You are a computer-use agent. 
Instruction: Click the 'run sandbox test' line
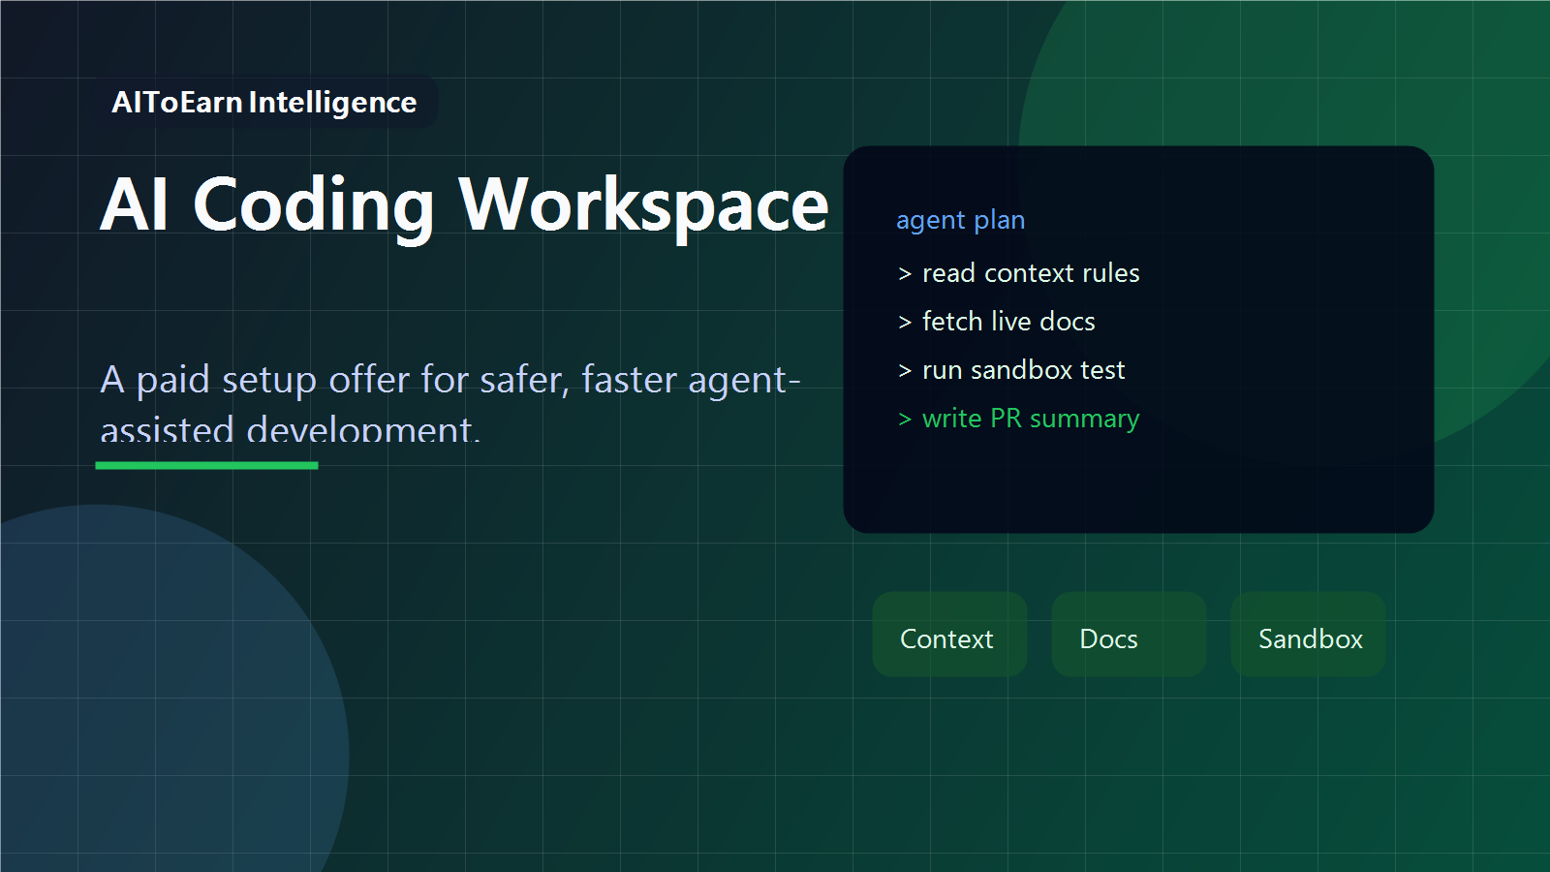pyautogui.click(x=1011, y=370)
